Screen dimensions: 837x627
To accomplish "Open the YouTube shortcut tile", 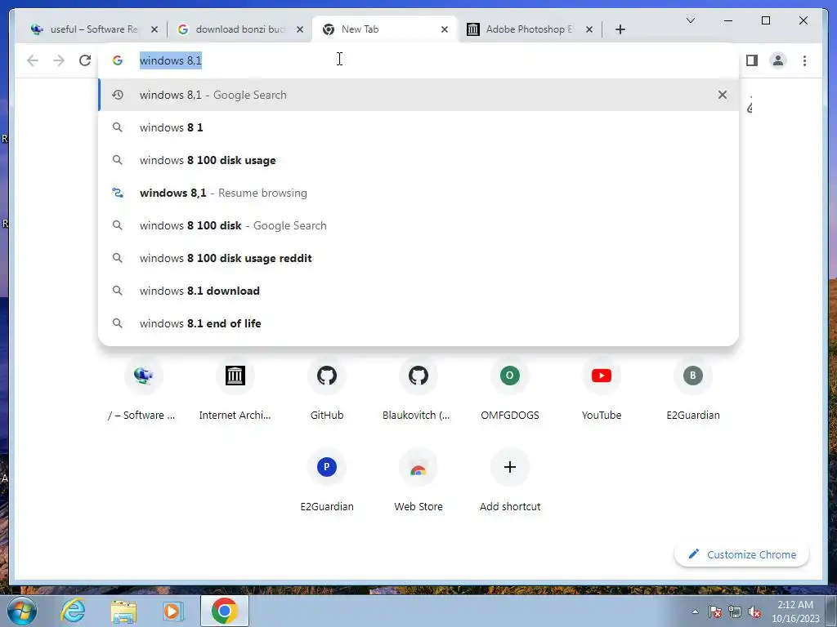I will 602,389.
